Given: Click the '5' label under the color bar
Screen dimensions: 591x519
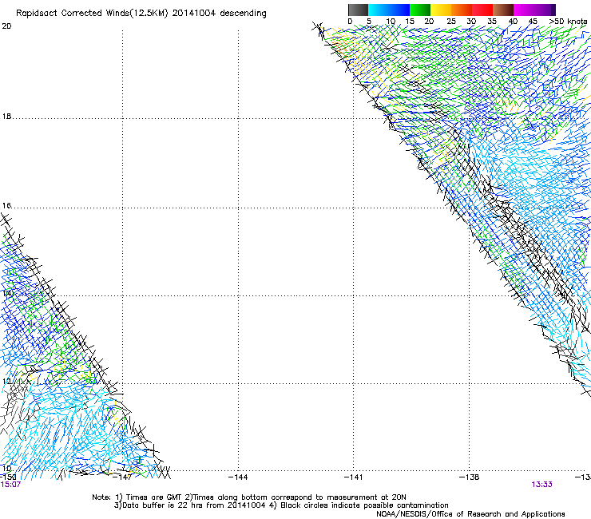Looking at the screenshot, I should [369, 22].
